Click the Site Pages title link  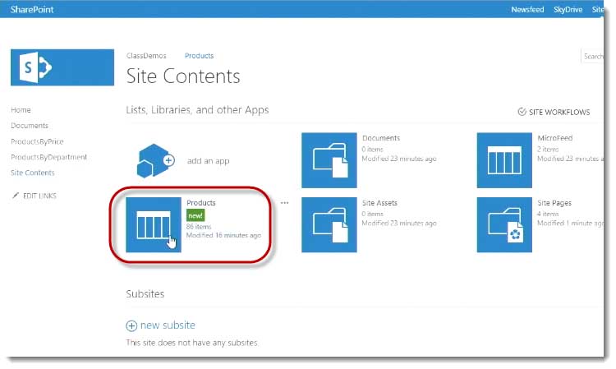554,203
